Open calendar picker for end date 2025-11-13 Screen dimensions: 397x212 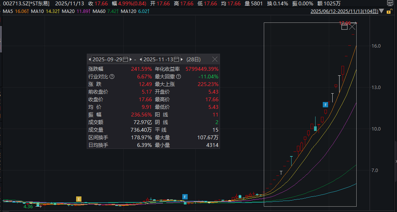pos(176,59)
